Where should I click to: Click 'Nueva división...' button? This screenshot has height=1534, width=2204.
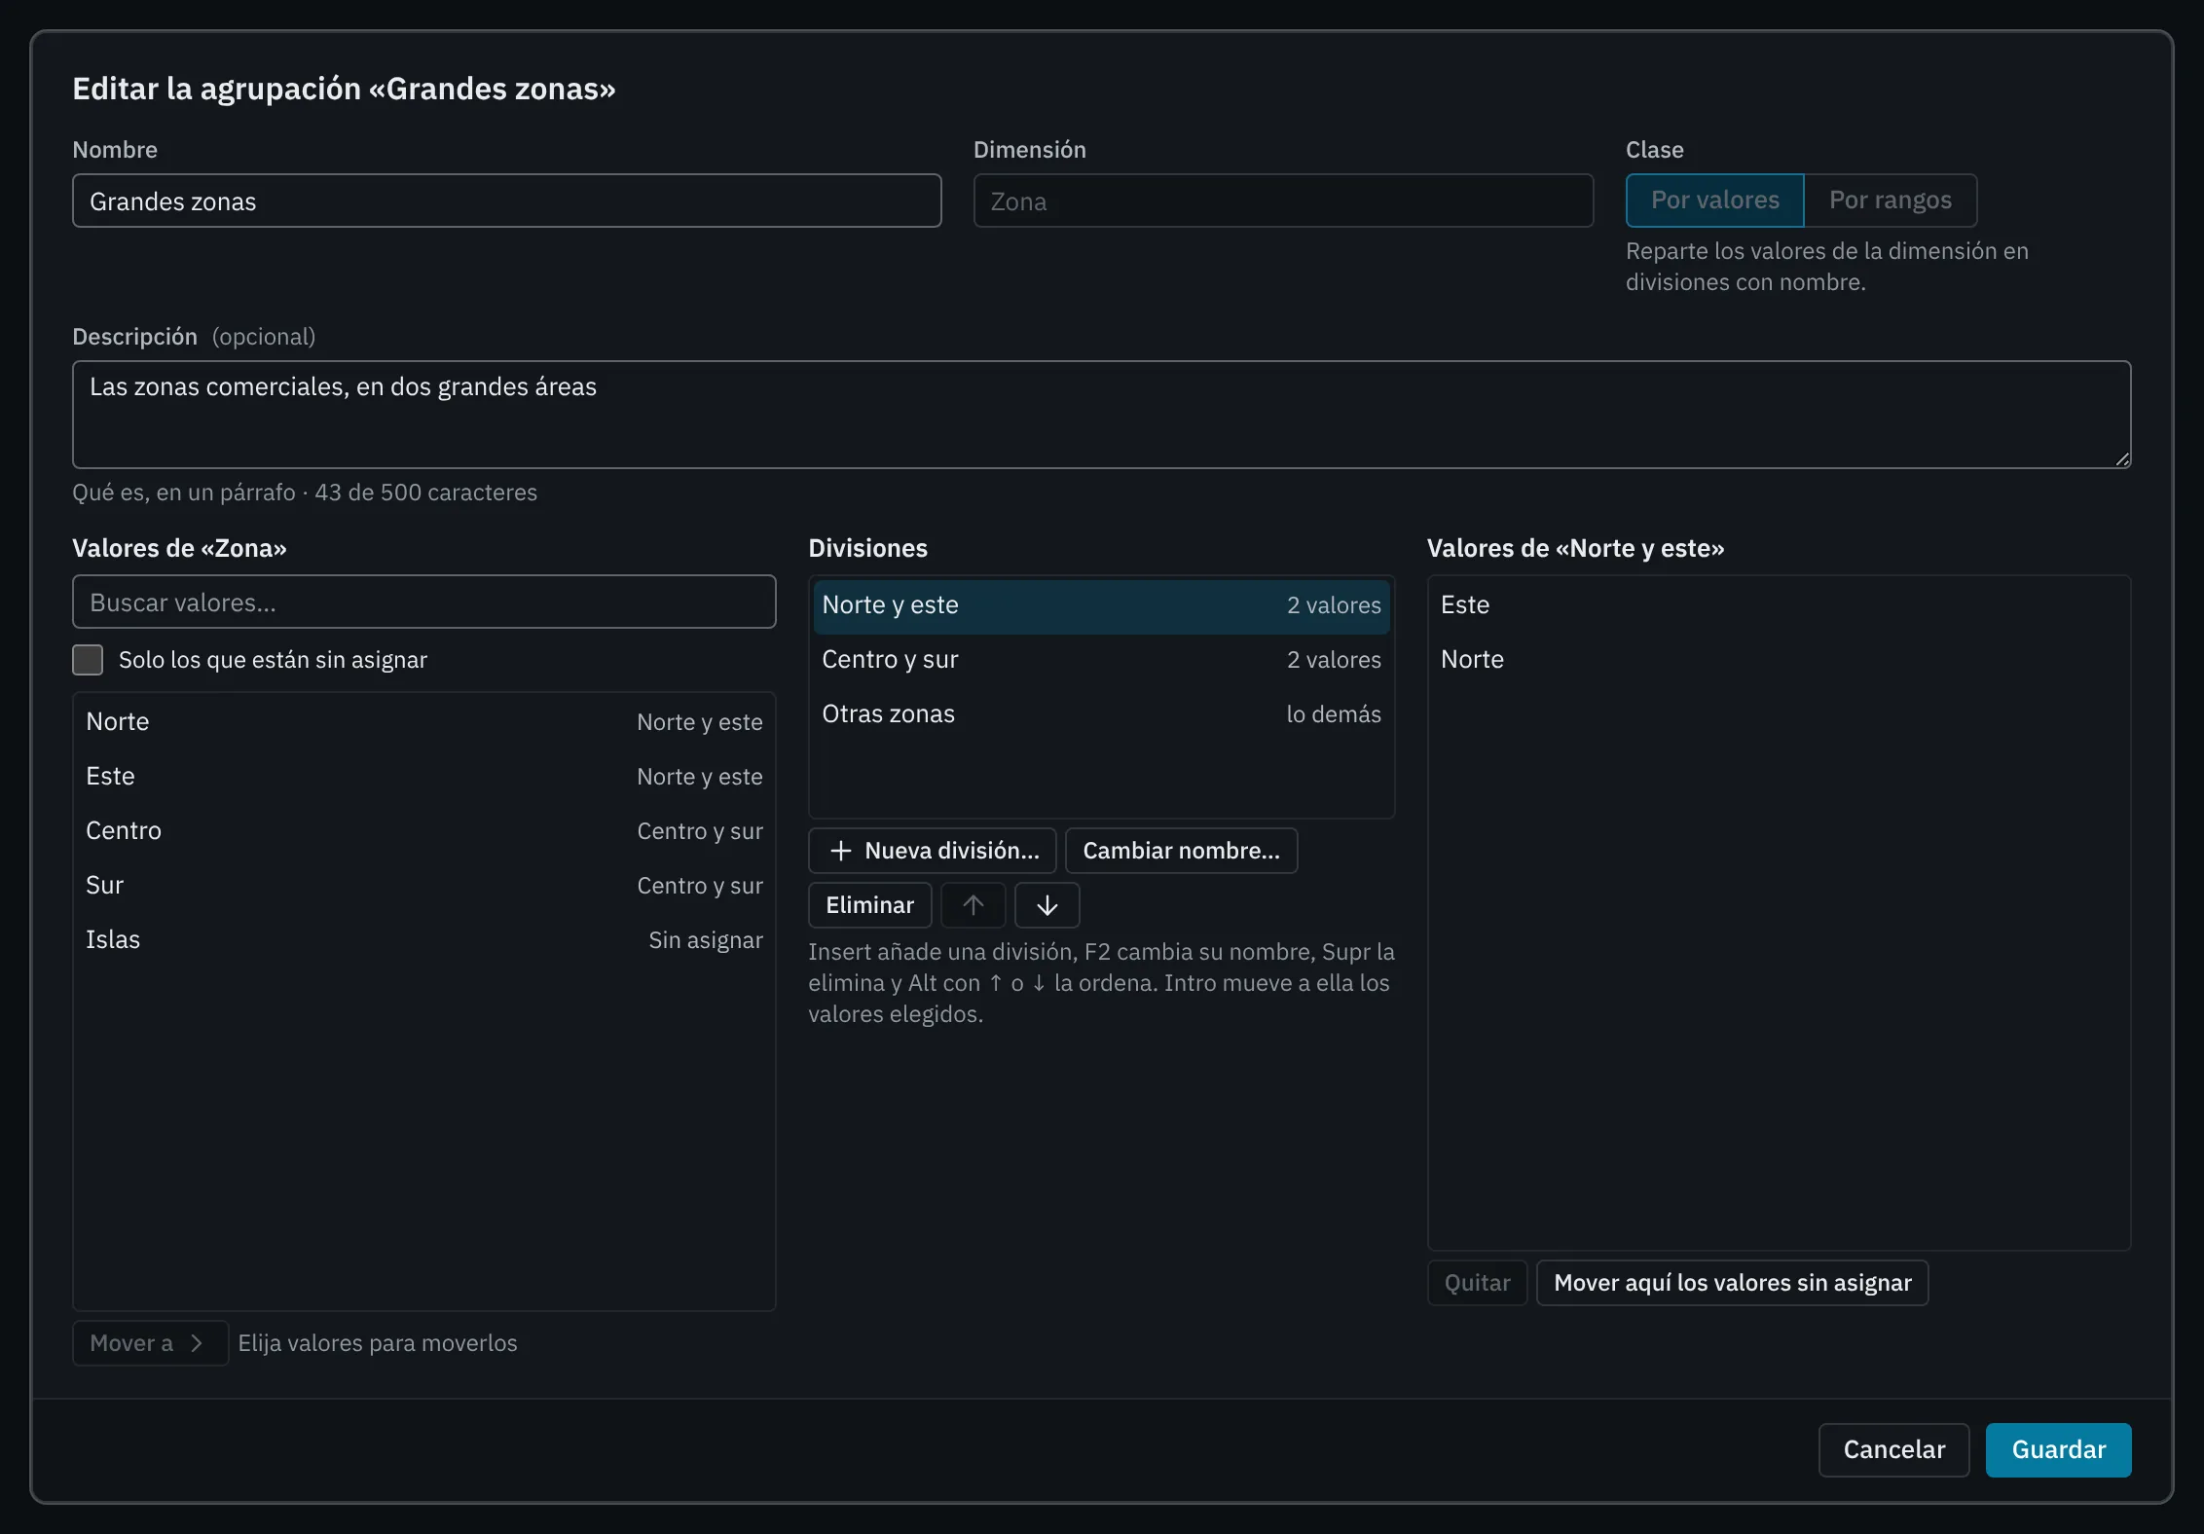point(933,851)
